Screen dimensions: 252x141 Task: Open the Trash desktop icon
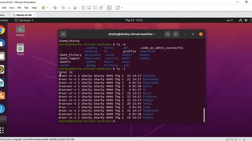pos(20,50)
